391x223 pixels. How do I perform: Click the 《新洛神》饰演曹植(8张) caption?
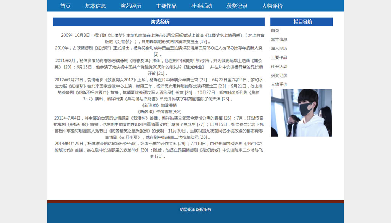159,112
